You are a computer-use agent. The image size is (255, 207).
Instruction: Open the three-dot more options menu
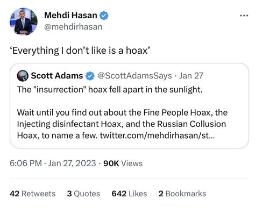coord(244,16)
